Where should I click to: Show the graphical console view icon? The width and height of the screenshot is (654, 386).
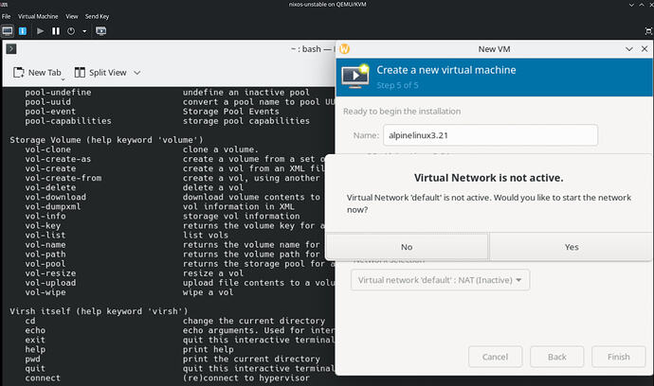tap(7, 31)
